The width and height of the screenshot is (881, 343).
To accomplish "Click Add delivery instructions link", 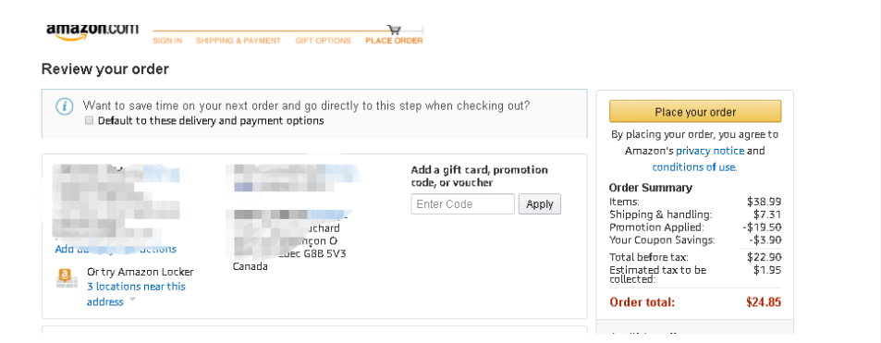I will pos(116,249).
